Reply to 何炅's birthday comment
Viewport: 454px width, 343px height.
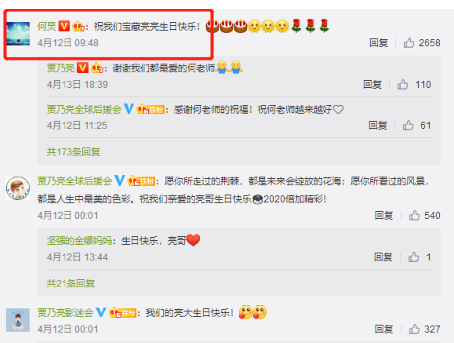(379, 43)
